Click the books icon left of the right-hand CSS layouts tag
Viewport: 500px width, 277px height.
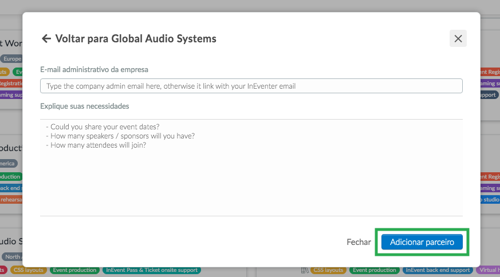tap(305, 270)
